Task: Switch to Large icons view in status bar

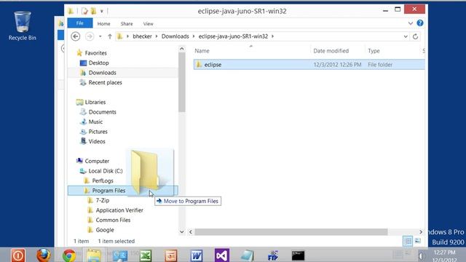Action: [x=418, y=241]
